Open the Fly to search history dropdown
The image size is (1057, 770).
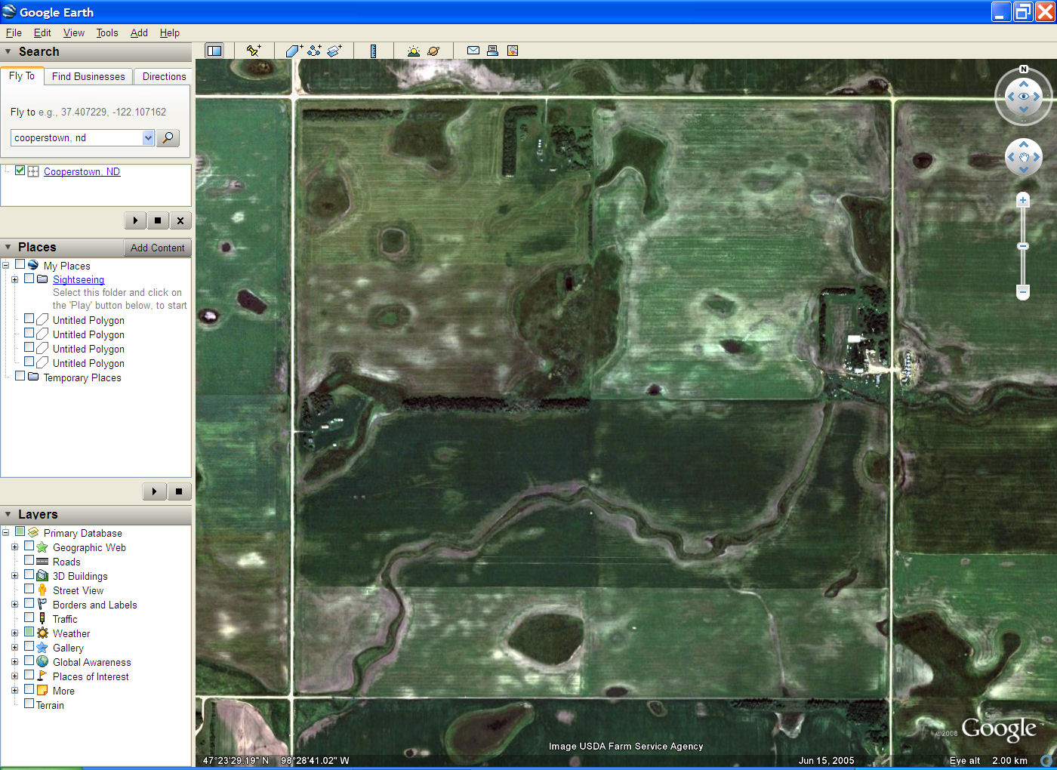click(148, 137)
